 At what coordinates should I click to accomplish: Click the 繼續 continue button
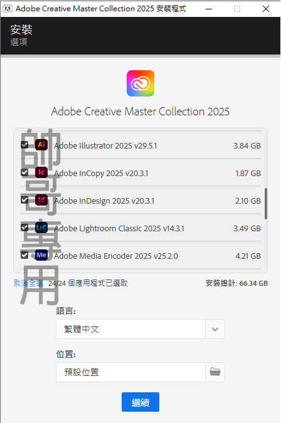[140, 402]
